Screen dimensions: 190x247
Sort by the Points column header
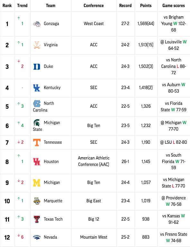(146, 5)
